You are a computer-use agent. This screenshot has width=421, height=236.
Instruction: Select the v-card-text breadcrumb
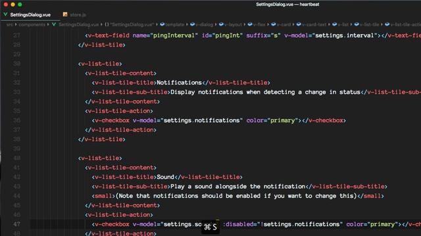(314, 25)
